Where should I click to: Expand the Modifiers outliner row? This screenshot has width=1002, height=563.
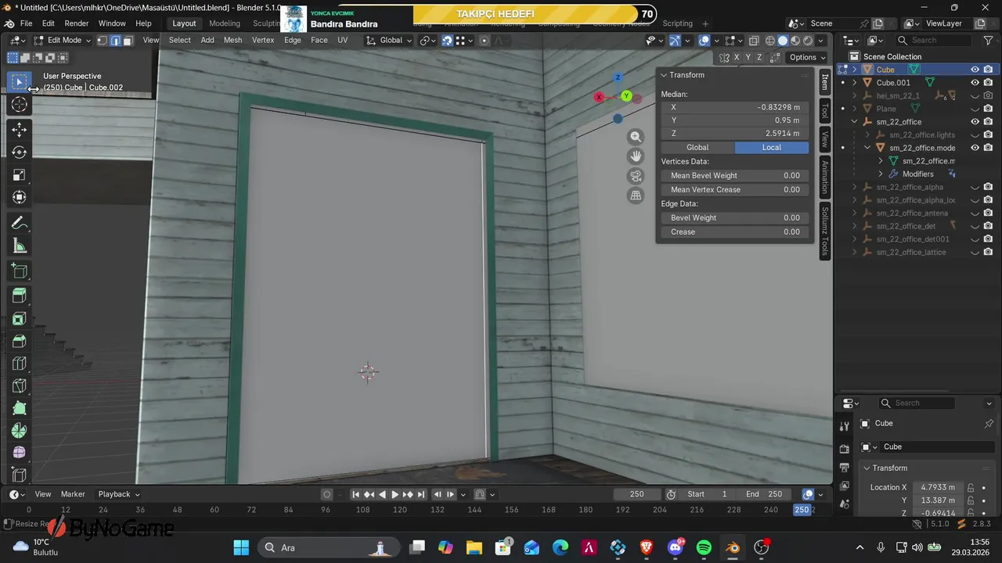pos(881,174)
